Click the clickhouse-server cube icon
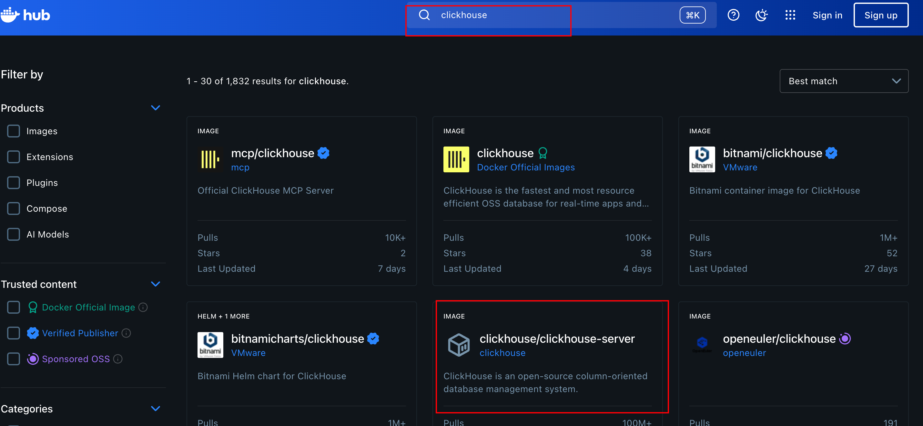 459,345
